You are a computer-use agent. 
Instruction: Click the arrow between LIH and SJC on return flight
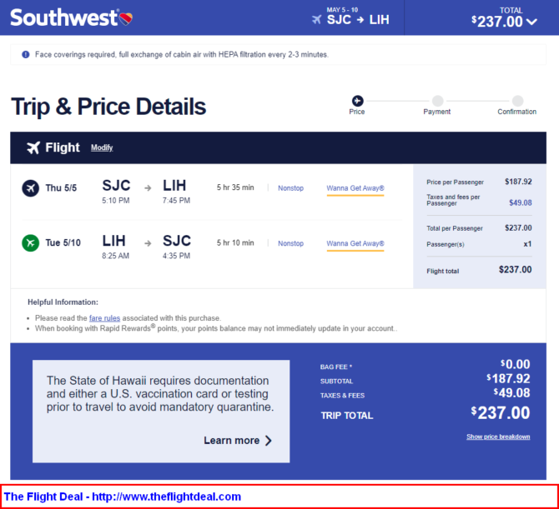(148, 243)
